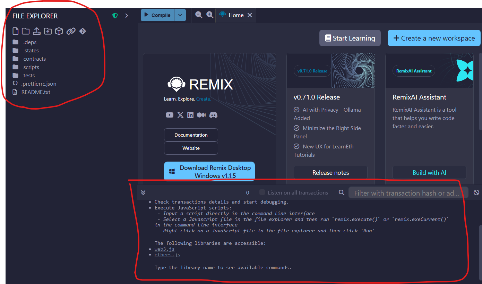Close the Home tab
The image size is (482, 284).
click(250, 15)
